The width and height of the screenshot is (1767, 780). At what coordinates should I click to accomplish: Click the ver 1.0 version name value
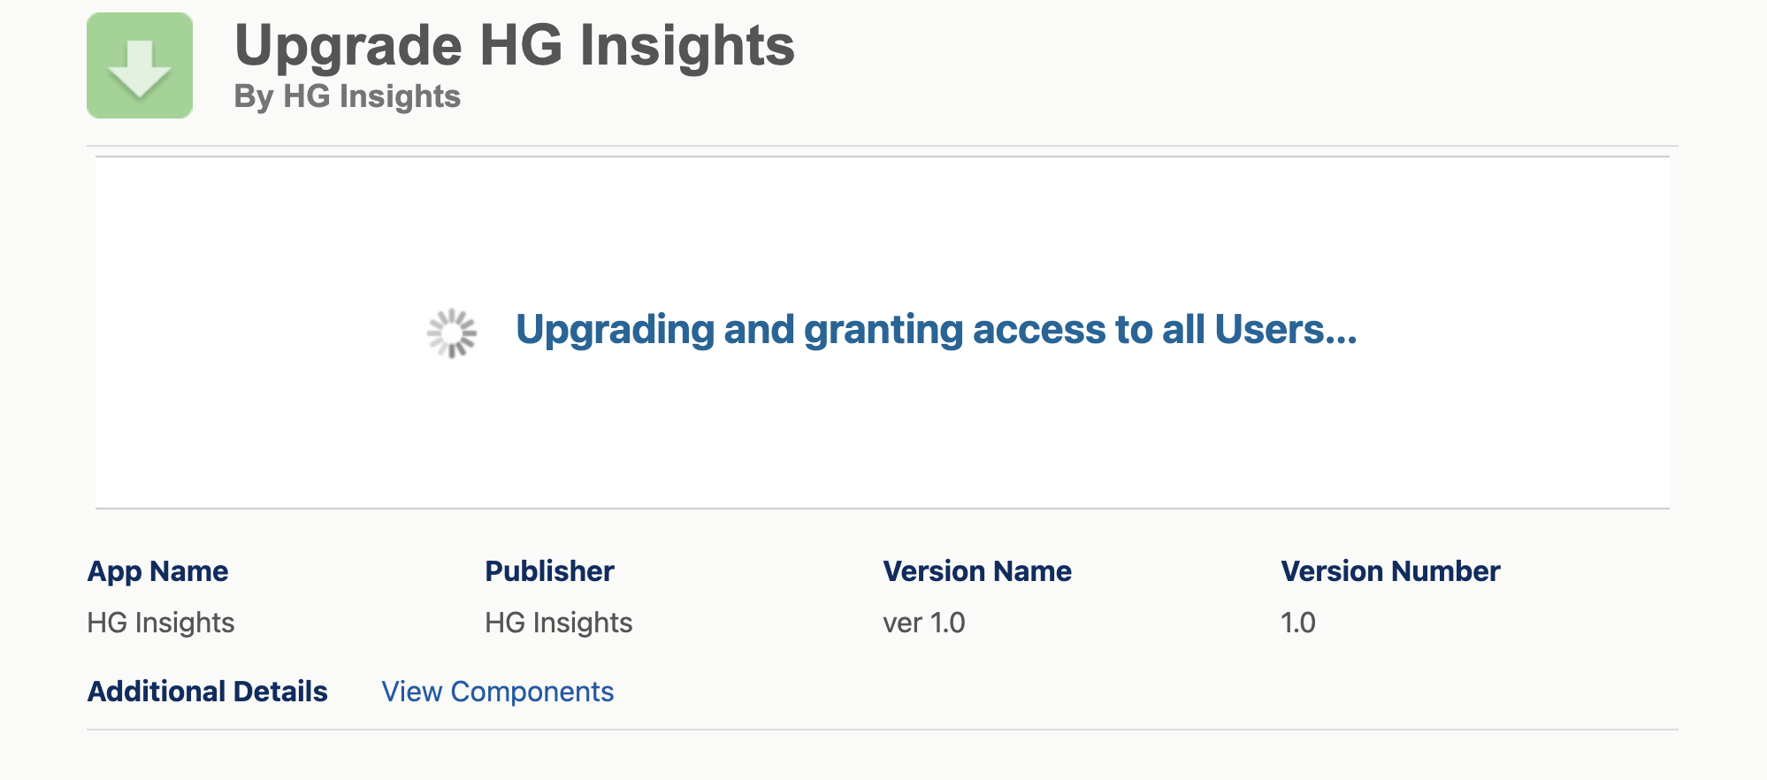(922, 623)
